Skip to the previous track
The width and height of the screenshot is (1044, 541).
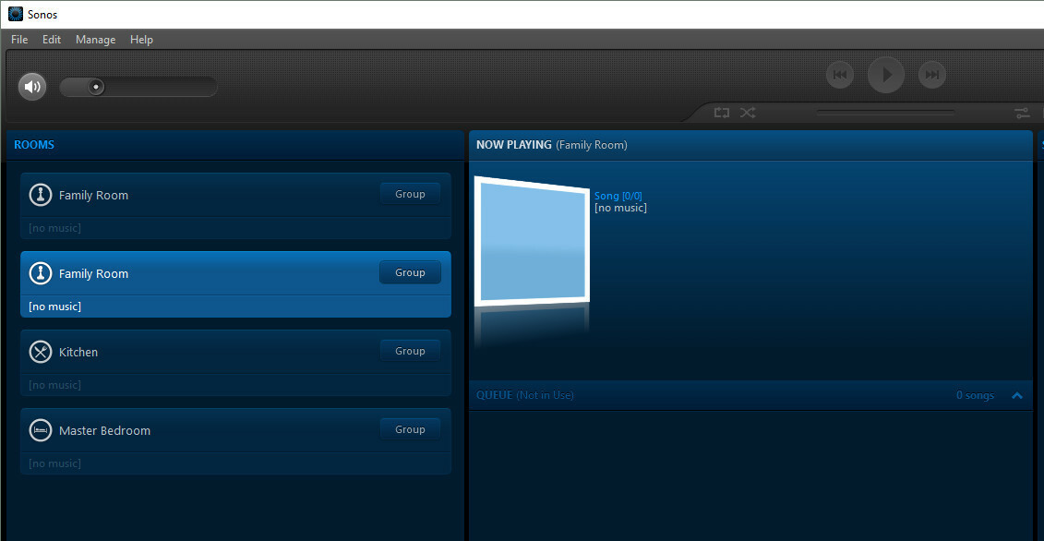coord(840,75)
